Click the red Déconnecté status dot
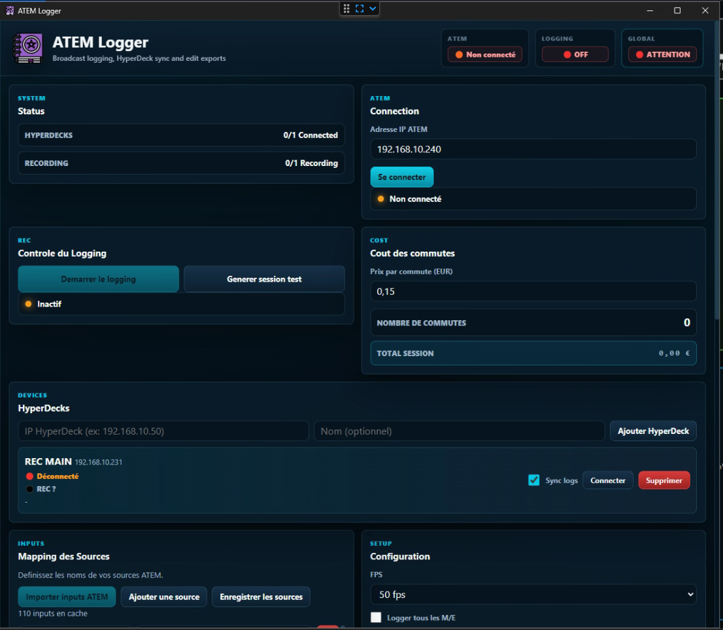The width and height of the screenshot is (723, 630). [x=29, y=476]
